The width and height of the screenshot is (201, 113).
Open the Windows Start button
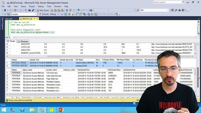click(4, 110)
